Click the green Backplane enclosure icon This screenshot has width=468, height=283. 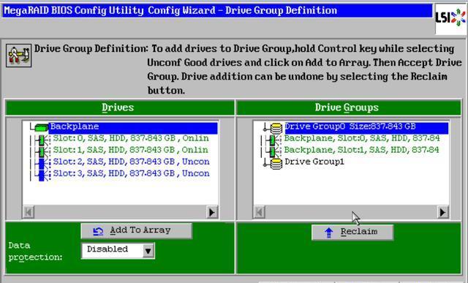(42, 128)
